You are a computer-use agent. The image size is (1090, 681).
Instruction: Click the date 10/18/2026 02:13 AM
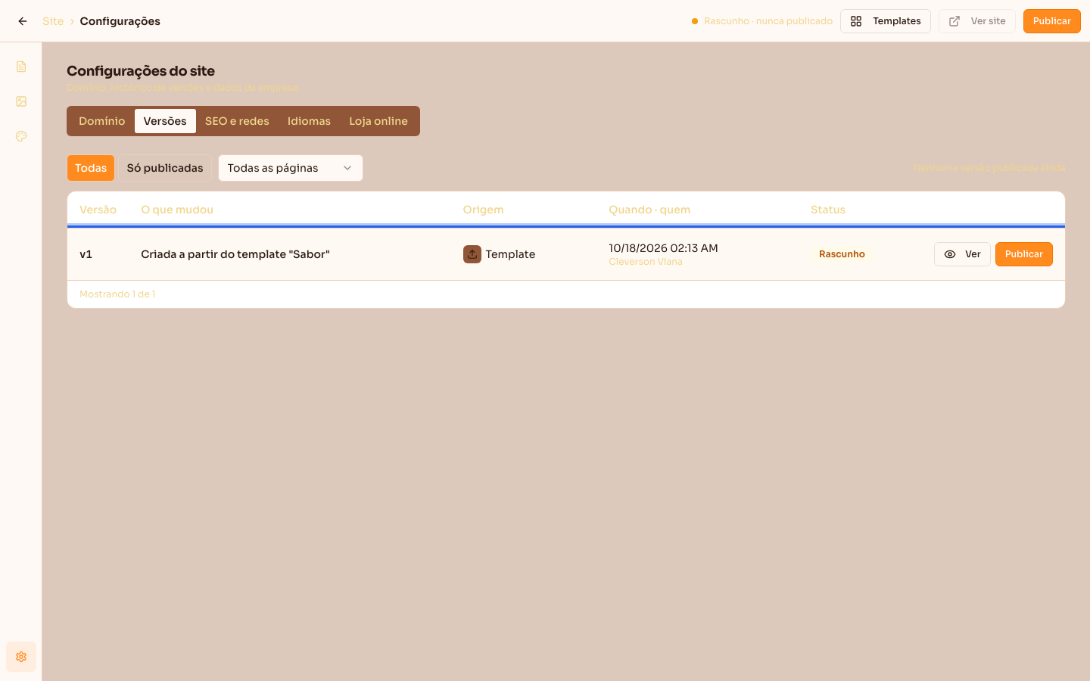(x=663, y=248)
